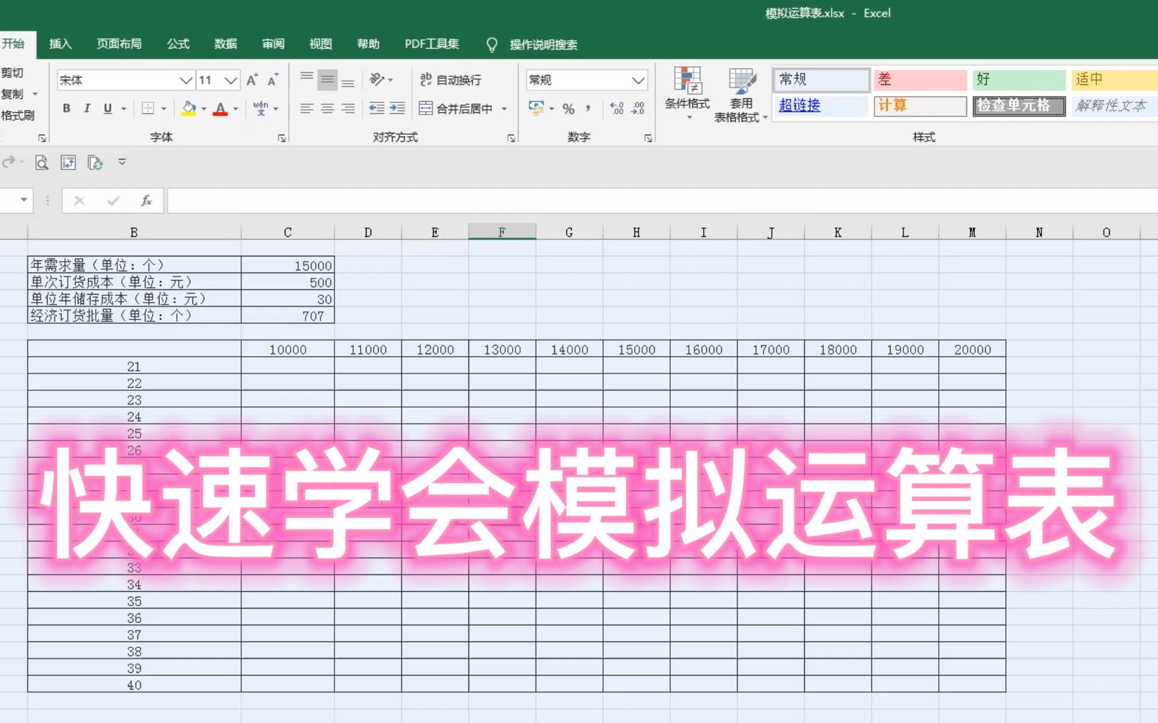Click the decrease font size icon
The image size is (1158, 723).
click(x=273, y=80)
